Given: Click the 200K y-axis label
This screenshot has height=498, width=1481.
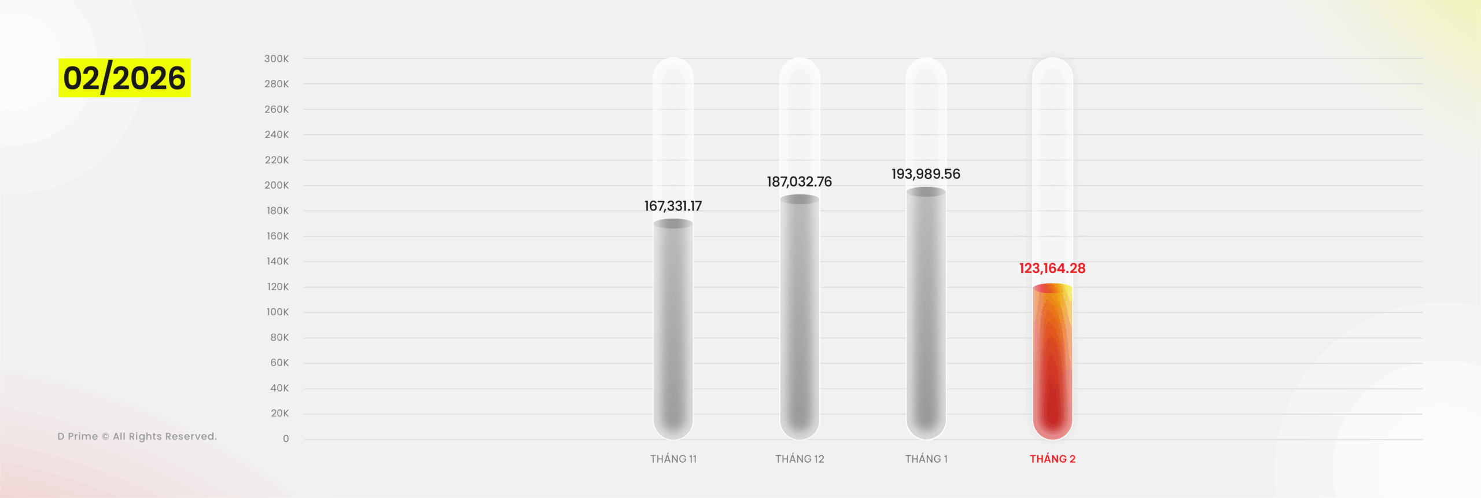Looking at the screenshot, I should [277, 185].
